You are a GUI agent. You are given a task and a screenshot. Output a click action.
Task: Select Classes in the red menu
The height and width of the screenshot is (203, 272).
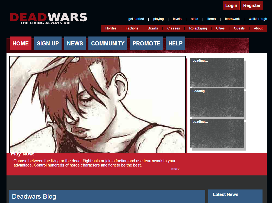(x=174, y=28)
